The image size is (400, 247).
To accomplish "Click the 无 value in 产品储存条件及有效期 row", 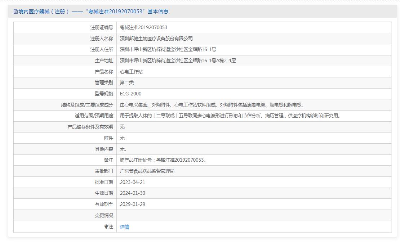I will (122, 127).
